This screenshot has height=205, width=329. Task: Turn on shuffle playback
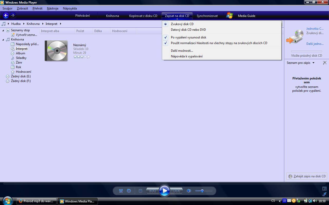(121, 191)
